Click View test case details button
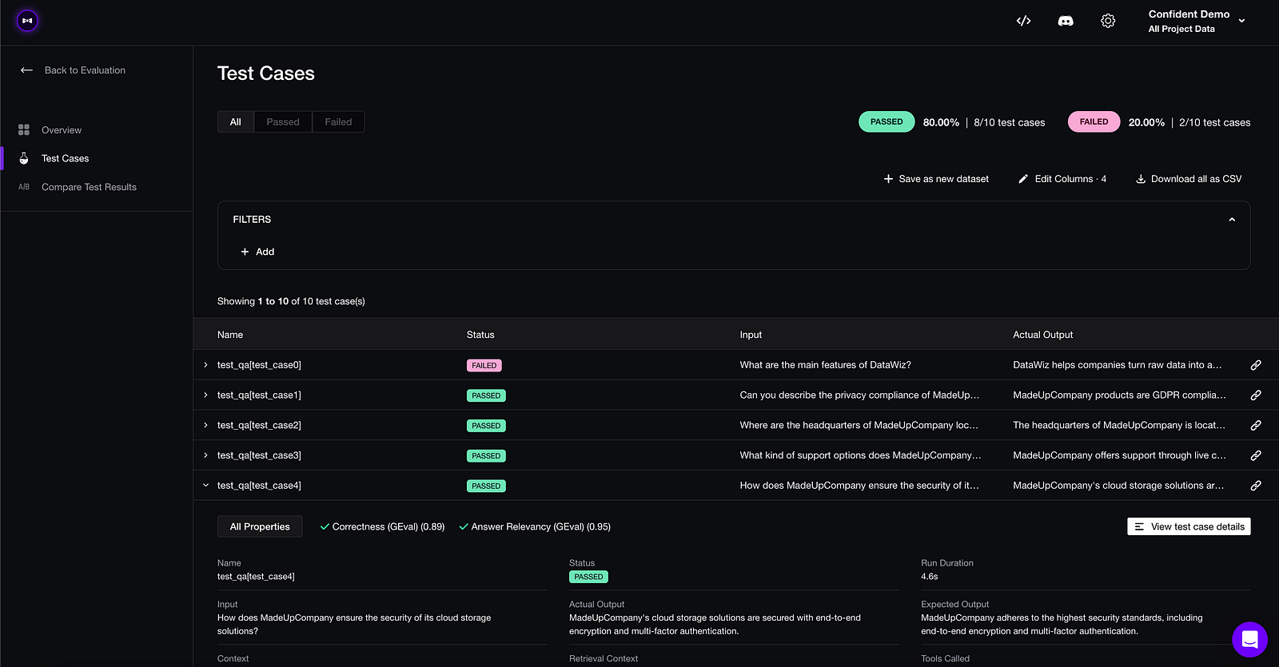Viewport: 1279px width, 667px height. pos(1189,527)
